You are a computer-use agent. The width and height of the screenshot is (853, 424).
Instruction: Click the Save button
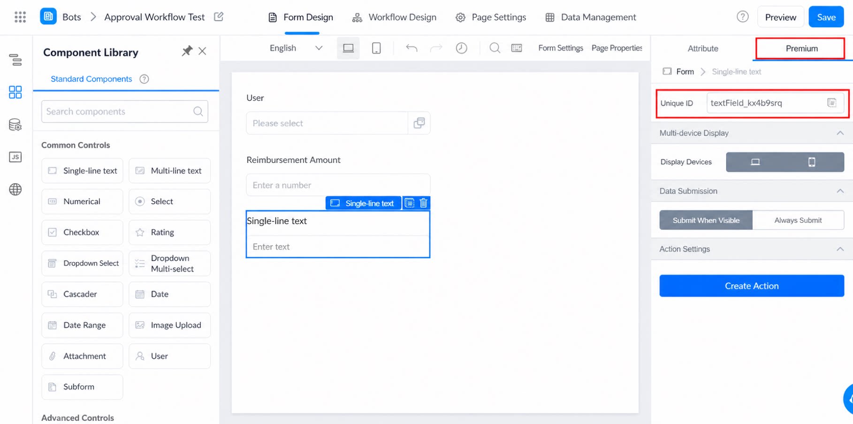click(826, 17)
